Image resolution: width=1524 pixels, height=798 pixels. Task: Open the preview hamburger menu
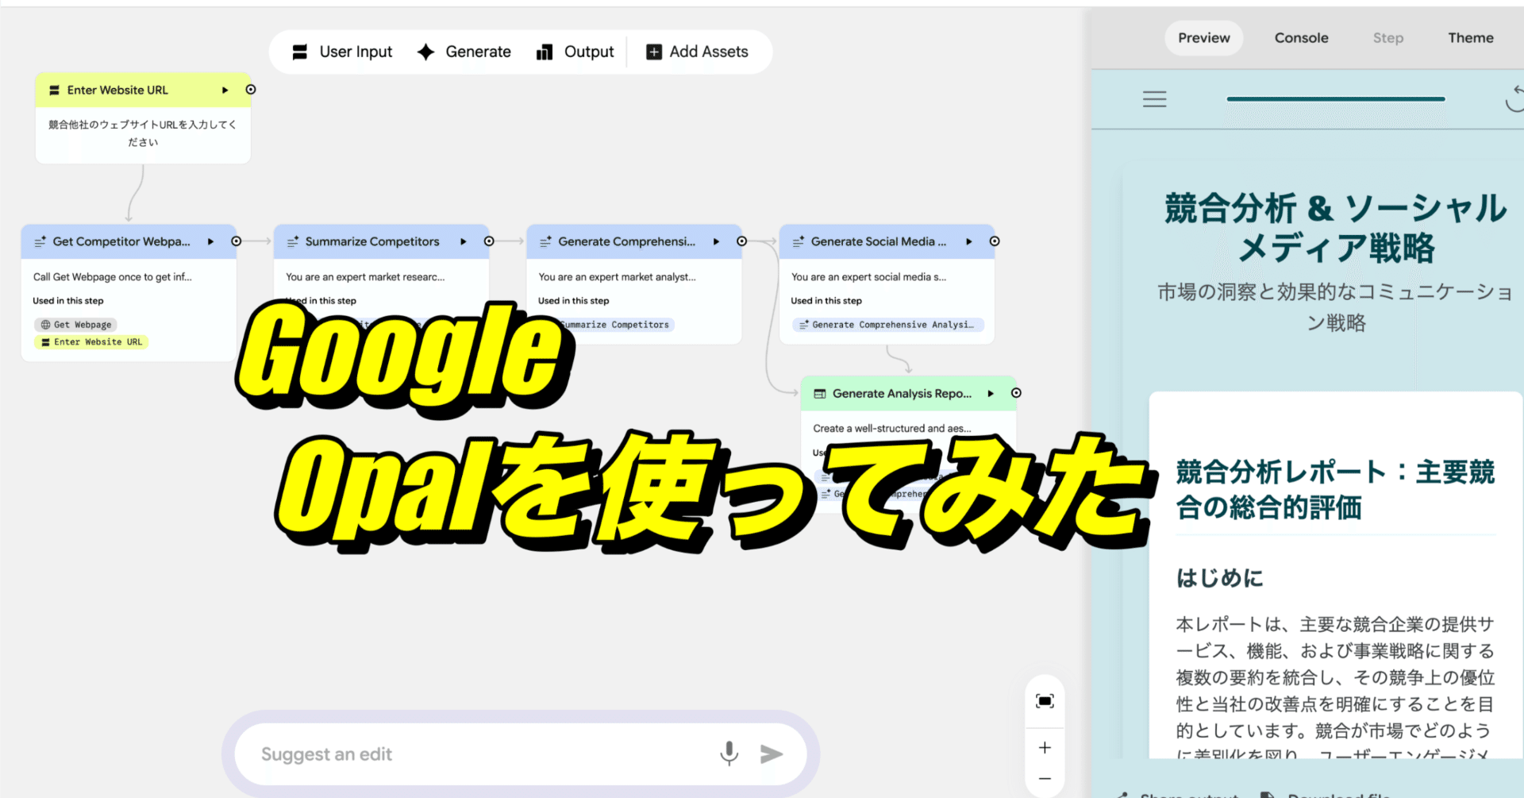click(1154, 98)
